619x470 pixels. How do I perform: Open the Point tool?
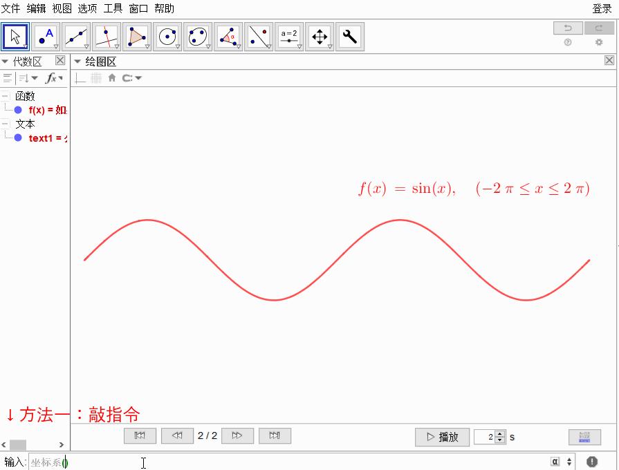point(46,36)
